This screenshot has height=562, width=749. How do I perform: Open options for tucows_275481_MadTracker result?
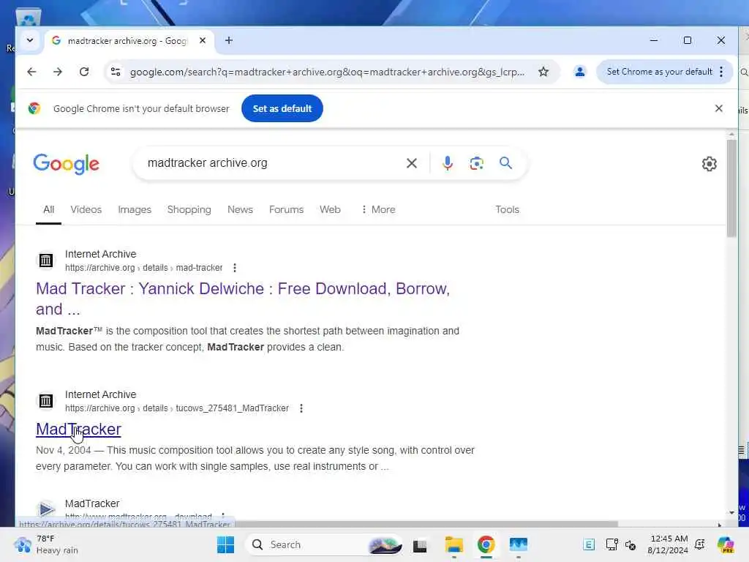pos(301,408)
